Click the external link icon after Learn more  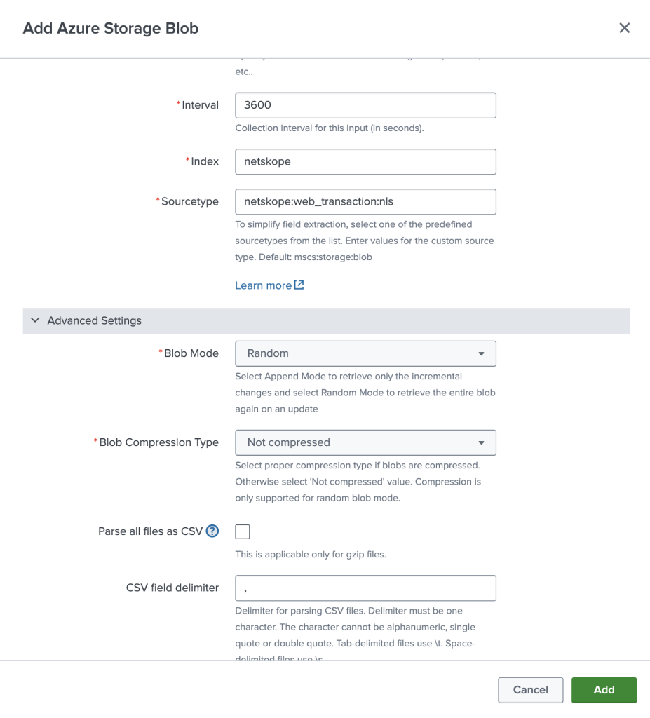[x=299, y=285]
